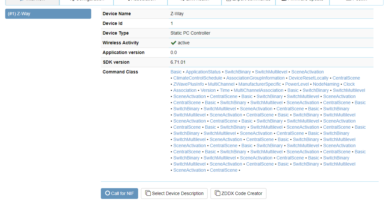Open the ApplicationStatus command class link
389x205 pixels.
pyautogui.click(x=203, y=72)
